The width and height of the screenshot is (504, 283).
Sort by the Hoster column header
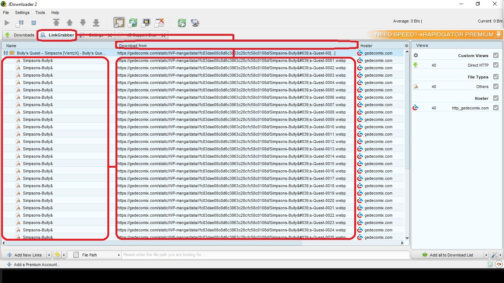(x=380, y=46)
